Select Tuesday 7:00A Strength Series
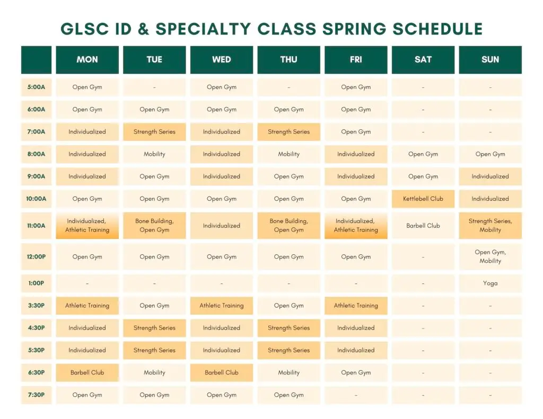 coord(154,132)
